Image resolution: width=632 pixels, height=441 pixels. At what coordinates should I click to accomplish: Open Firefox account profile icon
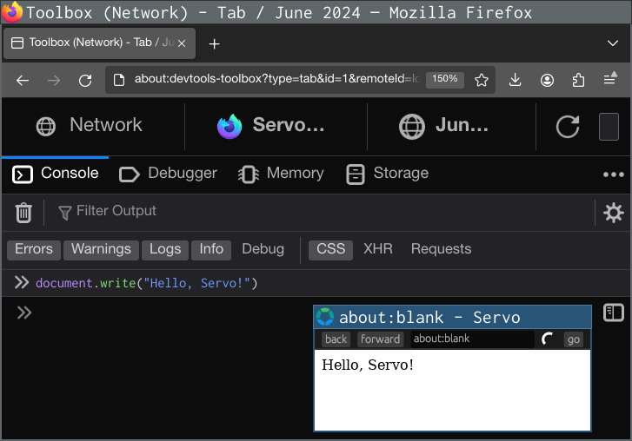coord(548,80)
